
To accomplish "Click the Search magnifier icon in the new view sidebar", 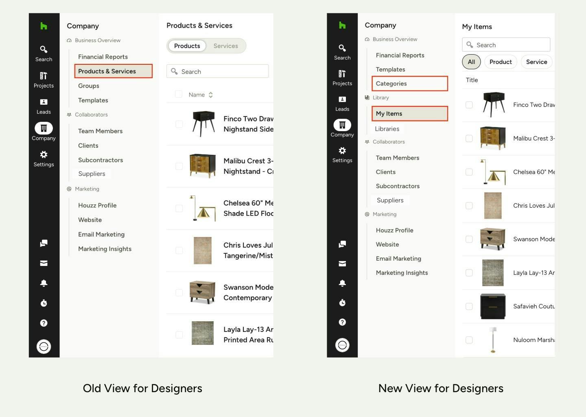I will pos(342,48).
